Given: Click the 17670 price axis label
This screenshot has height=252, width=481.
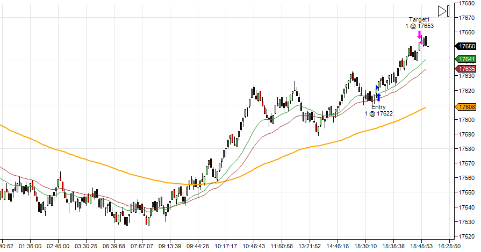Looking at the screenshot, I should pyautogui.click(x=466, y=18).
